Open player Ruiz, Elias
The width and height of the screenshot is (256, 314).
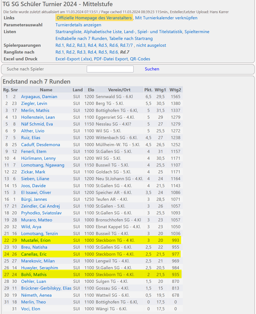click(x=31, y=138)
